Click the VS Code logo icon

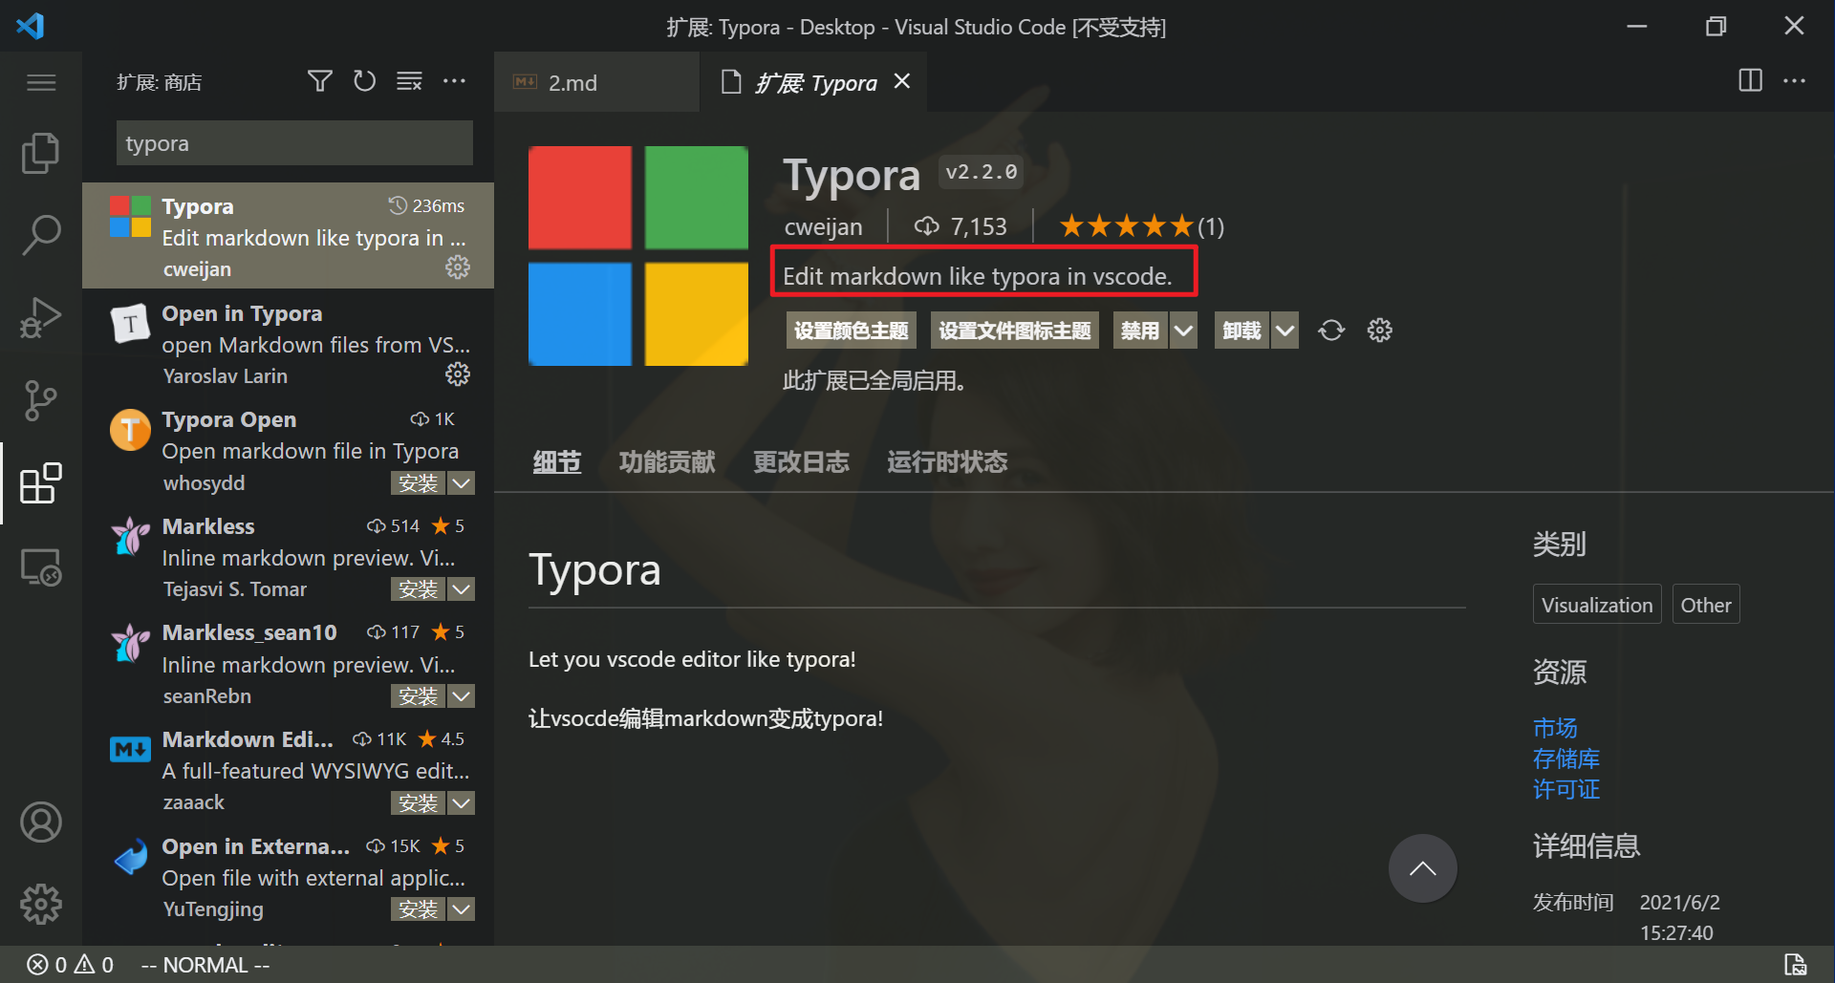[31, 26]
